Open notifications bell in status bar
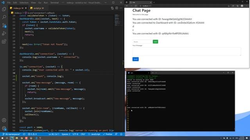Viewport: 250px width, 140px height. (121, 134)
